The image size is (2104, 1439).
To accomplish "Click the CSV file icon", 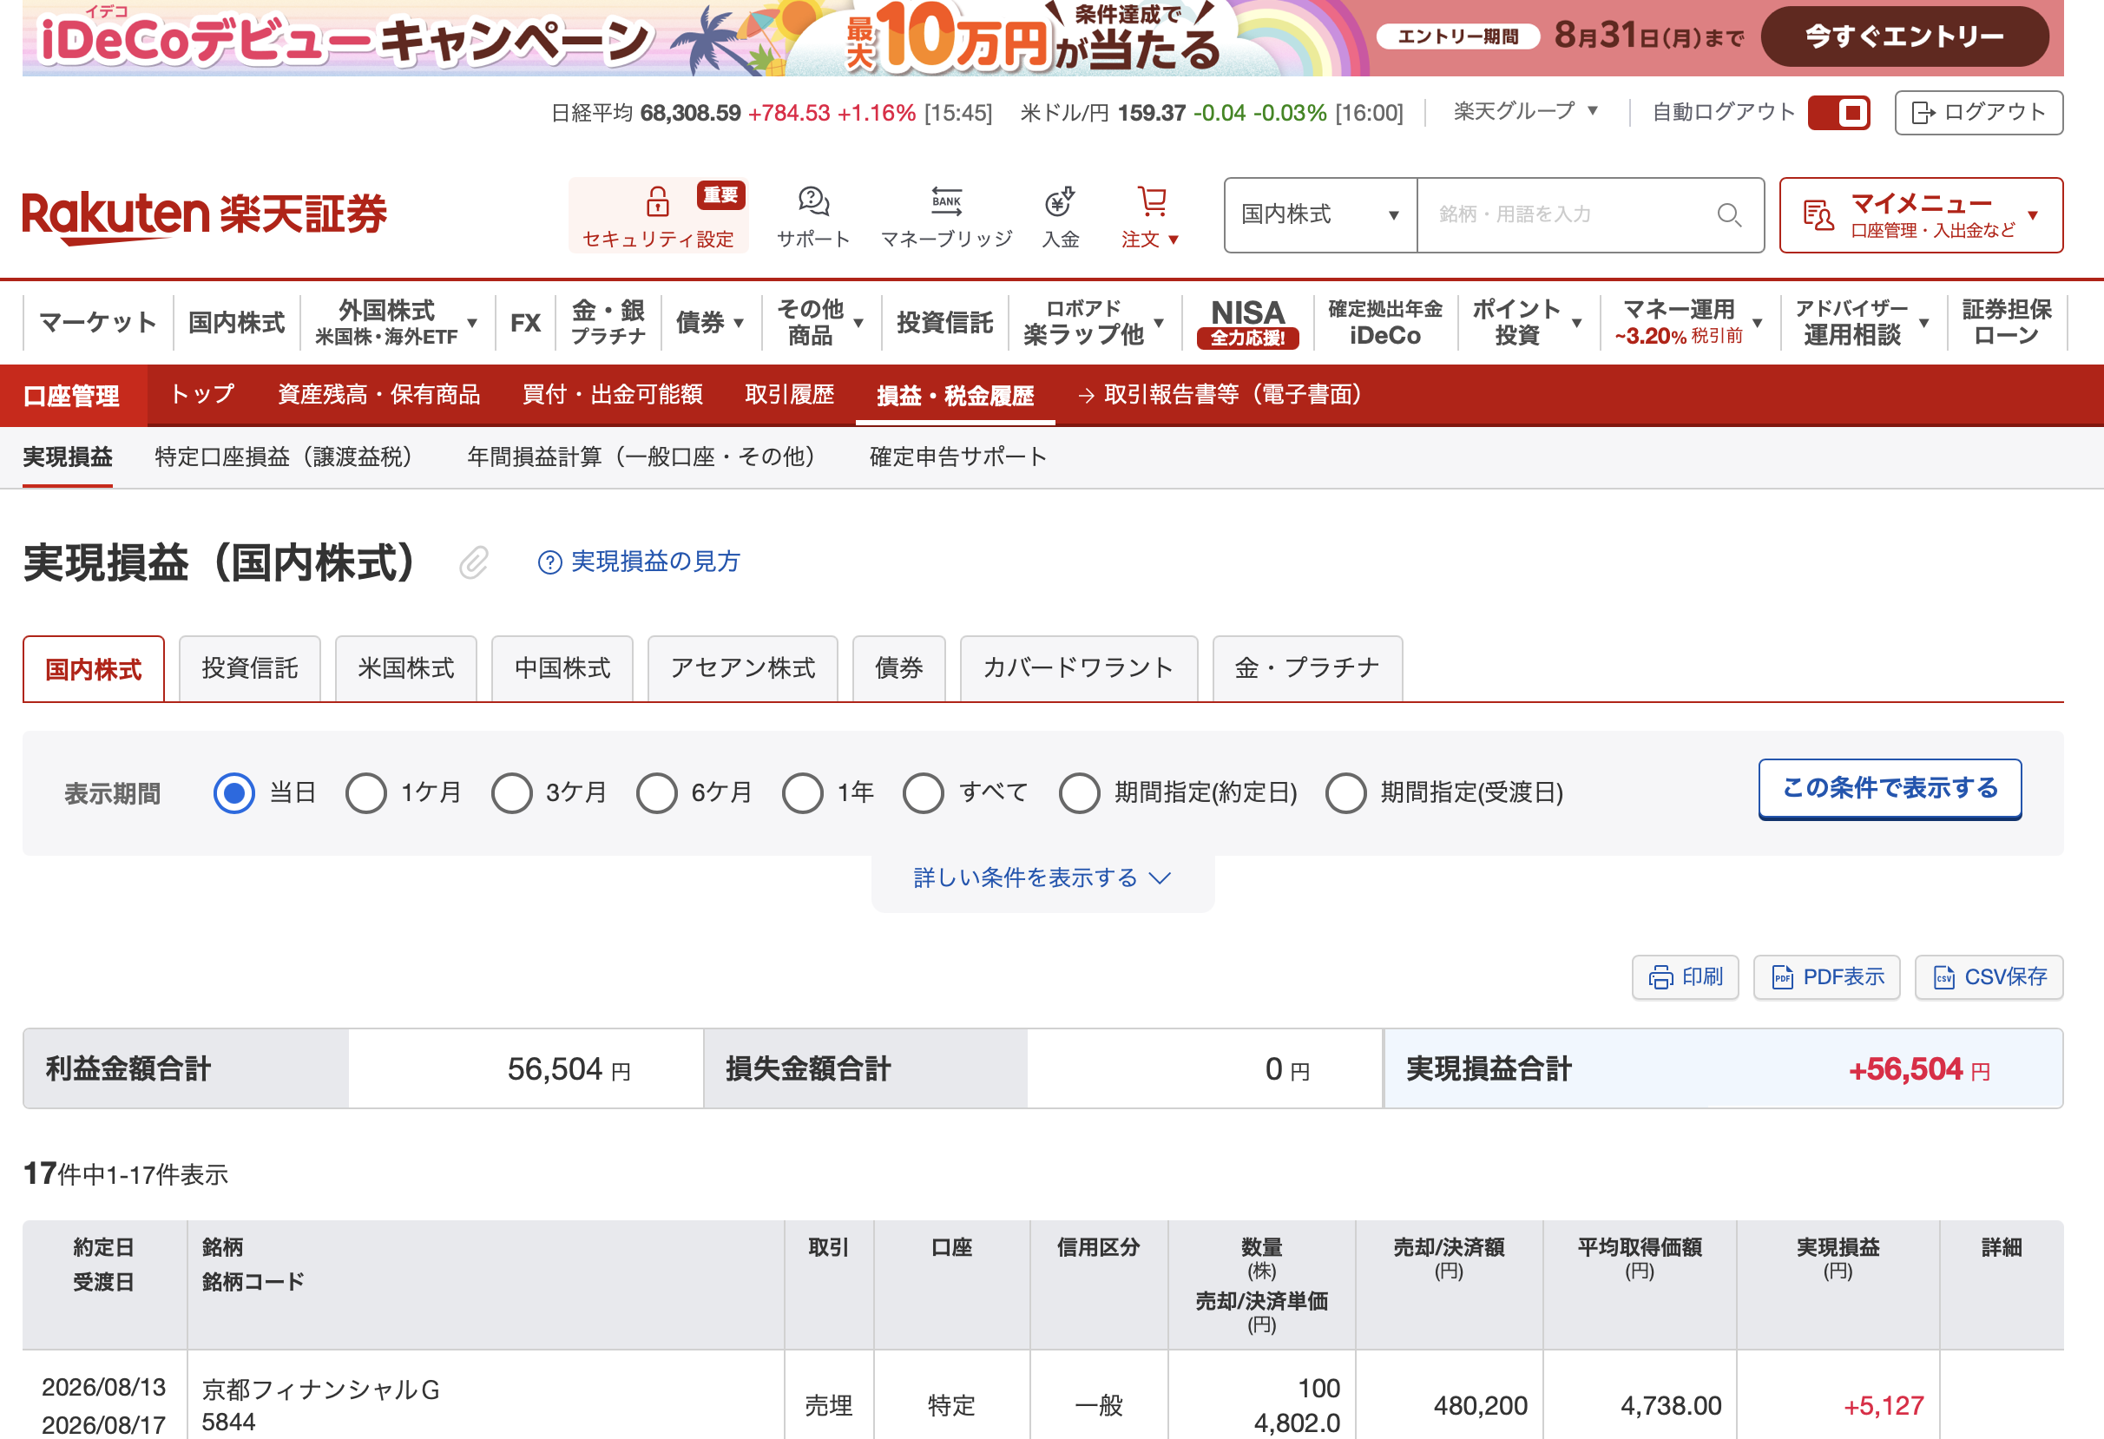I will coord(1943,977).
